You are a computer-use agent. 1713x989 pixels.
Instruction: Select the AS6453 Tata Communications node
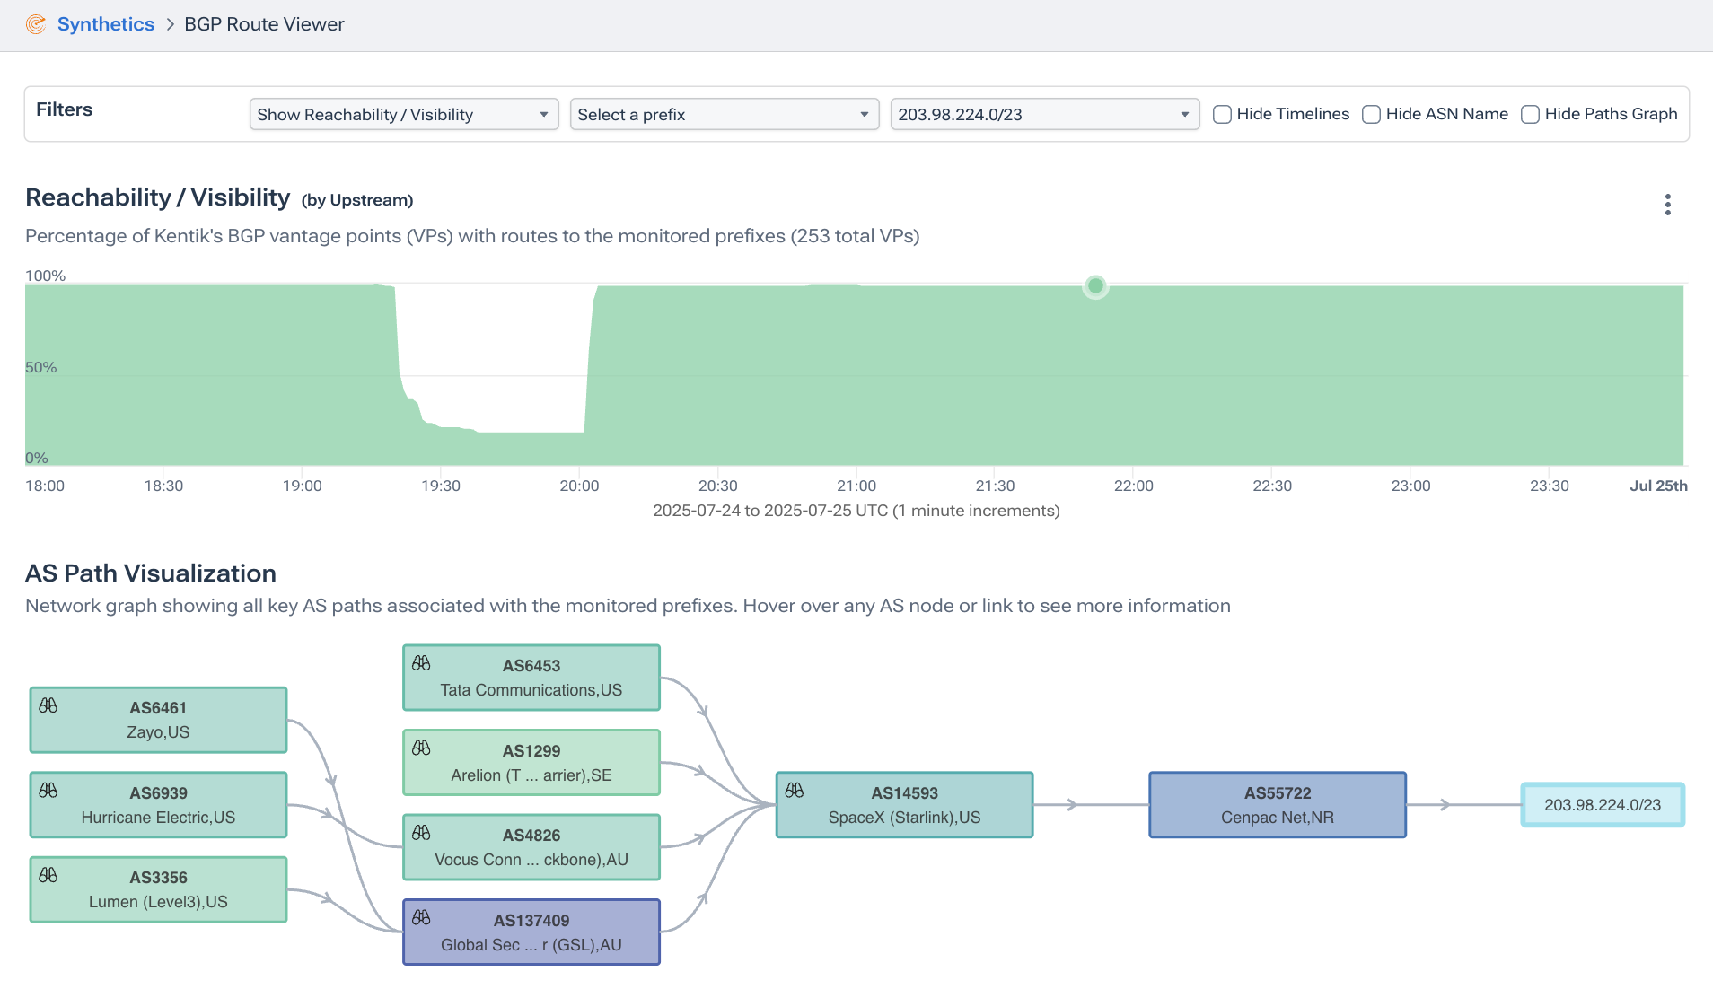tap(531, 678)
